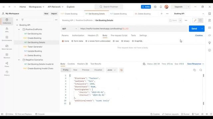Click the Import button
This screenshot has width=213, height=119.
pyautogui.click(x=54, y=14)
